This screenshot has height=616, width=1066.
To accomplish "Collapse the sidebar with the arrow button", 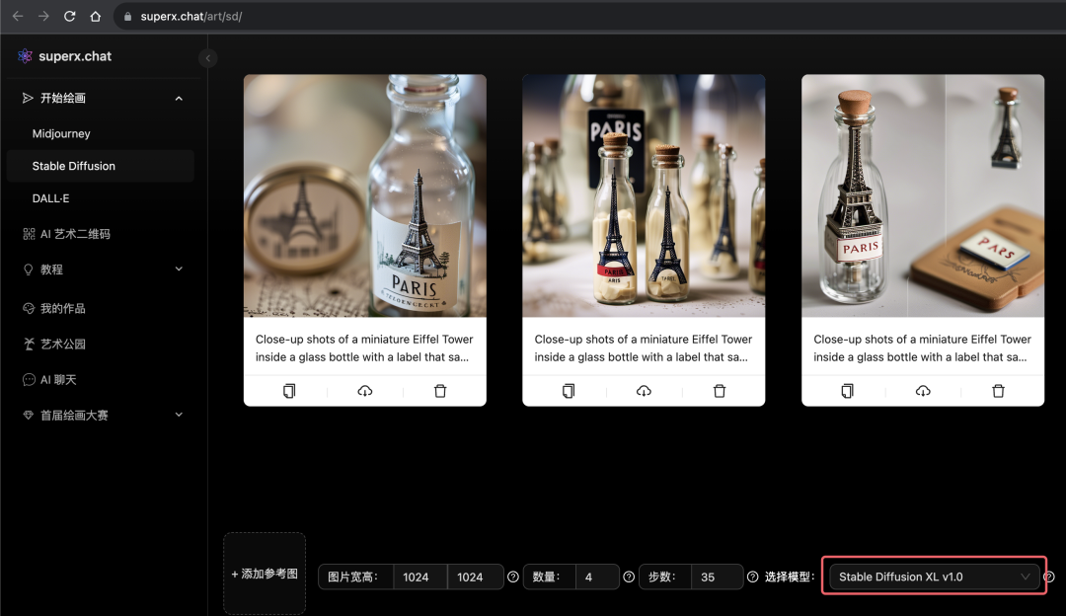I will point(208,58).
